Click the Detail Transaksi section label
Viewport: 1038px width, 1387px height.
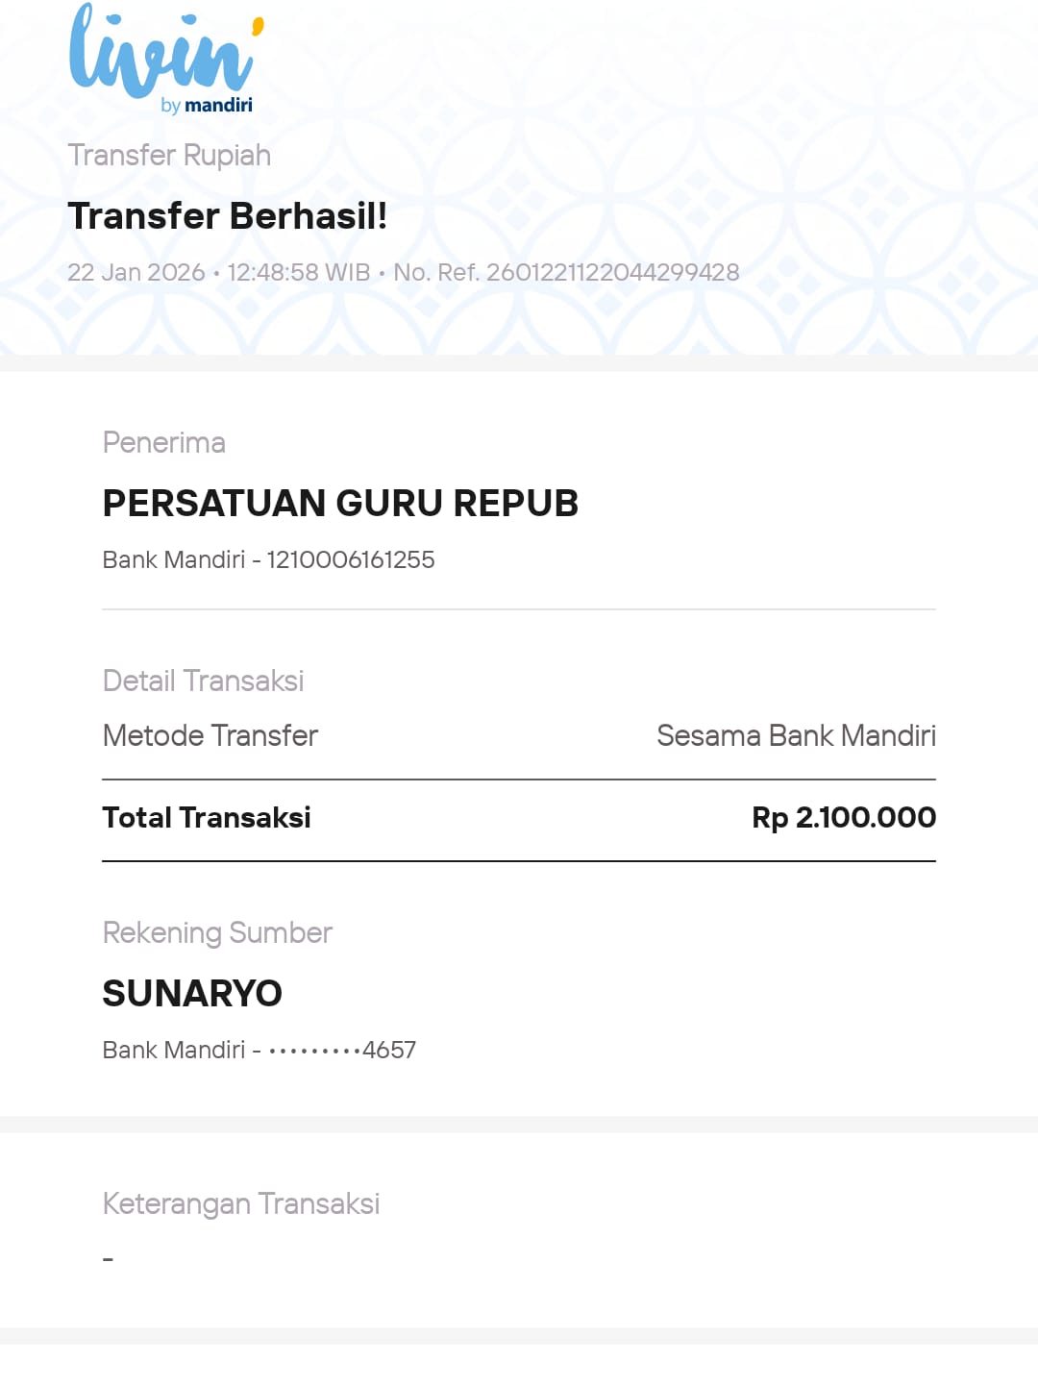tap(203, 681)
